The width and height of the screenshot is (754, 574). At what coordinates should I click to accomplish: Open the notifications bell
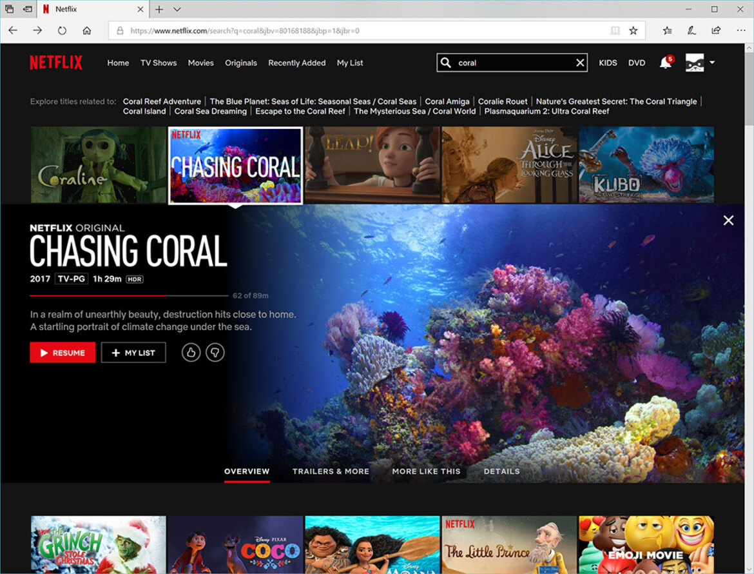pos(666,62)
